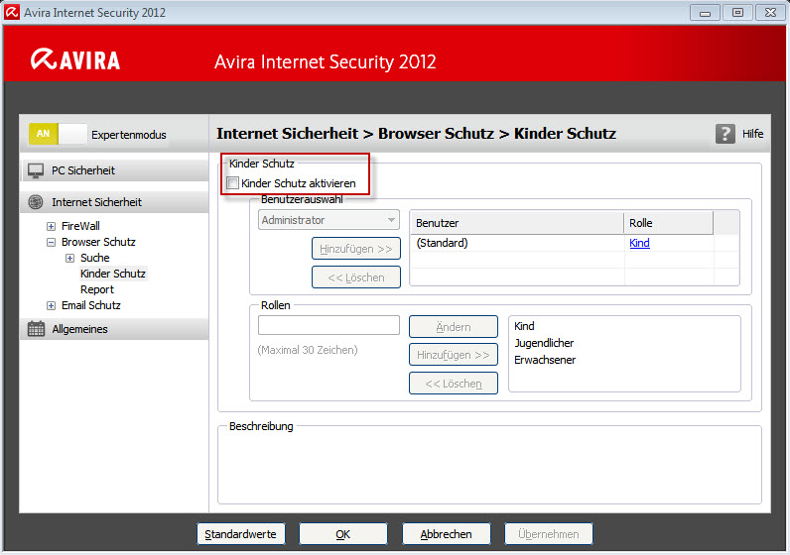Select the (Standard) user row
The image size is (790, 555).
575,243
